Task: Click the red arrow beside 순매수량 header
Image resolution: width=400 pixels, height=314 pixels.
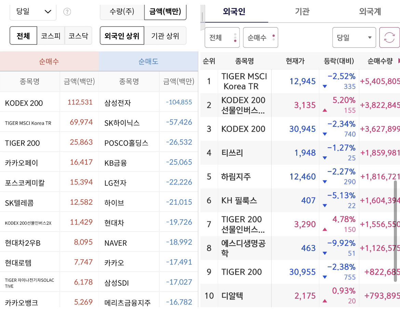Action: [x=399, y=61]
